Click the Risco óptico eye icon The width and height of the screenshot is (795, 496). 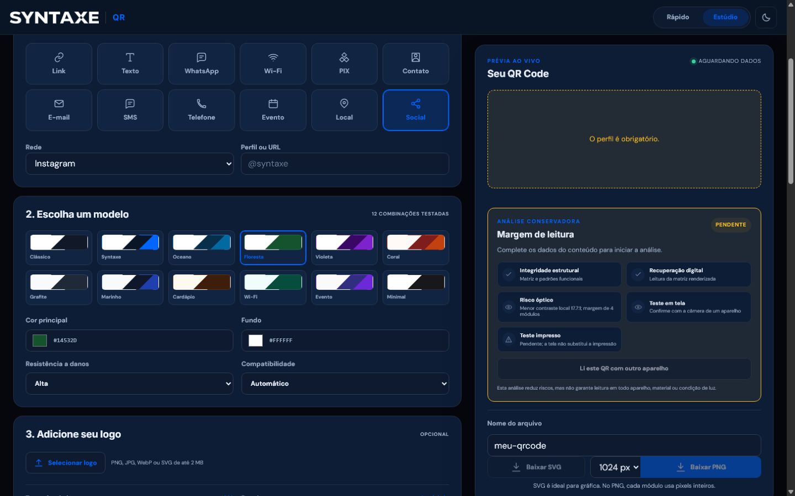[x=508, y=307]
